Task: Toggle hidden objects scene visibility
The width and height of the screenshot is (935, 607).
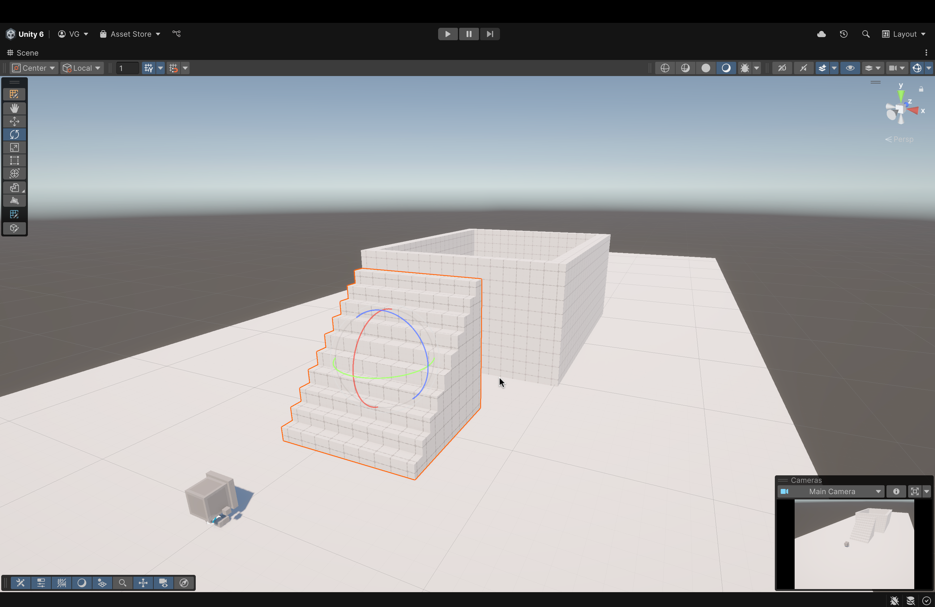Action: pyautogui.click(x=850, y=68)
